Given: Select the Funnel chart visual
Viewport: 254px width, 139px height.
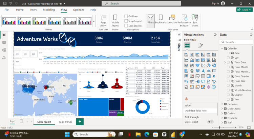Looking at the screenshot, I should (x=197, y=65).
